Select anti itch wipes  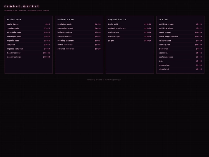180,28
